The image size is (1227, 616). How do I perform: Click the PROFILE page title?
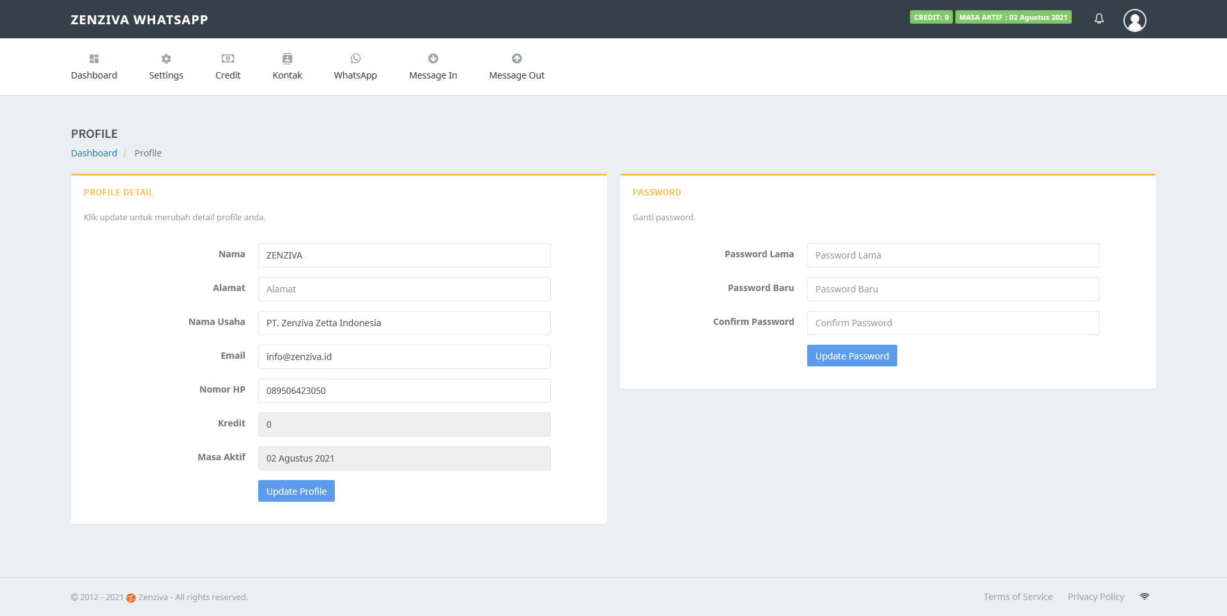[95, 134]
